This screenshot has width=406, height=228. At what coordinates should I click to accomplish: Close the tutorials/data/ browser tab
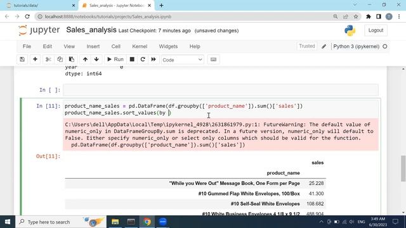[x=74, y=6]
